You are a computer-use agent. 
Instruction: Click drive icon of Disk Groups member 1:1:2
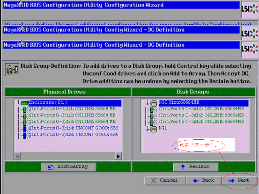[x=152, y=116]
